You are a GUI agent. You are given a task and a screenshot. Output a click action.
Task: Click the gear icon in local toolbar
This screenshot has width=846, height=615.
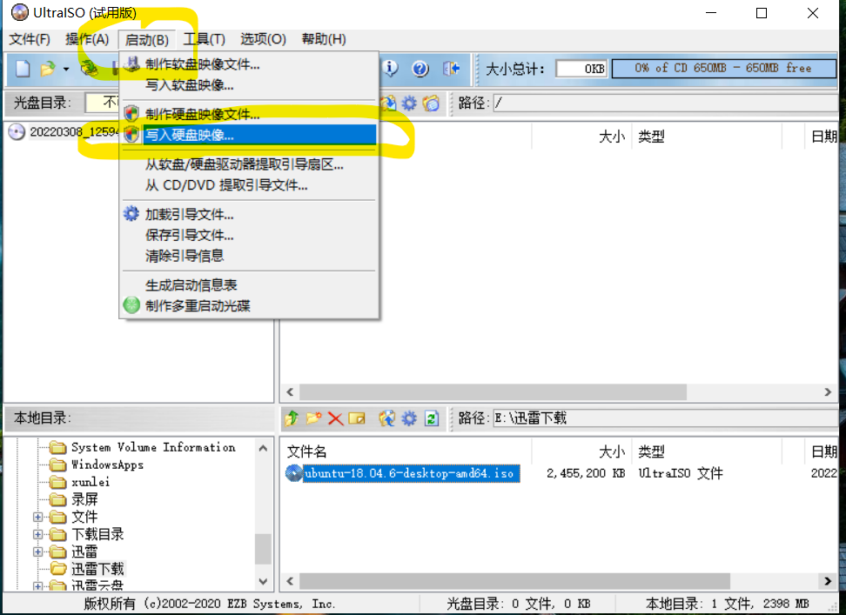[410, 418]
